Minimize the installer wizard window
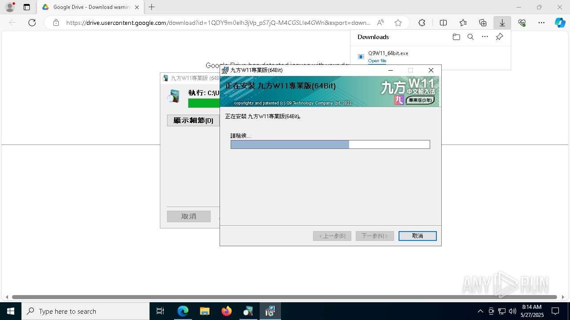Screen dimensions: 570x320 [391, 70]
